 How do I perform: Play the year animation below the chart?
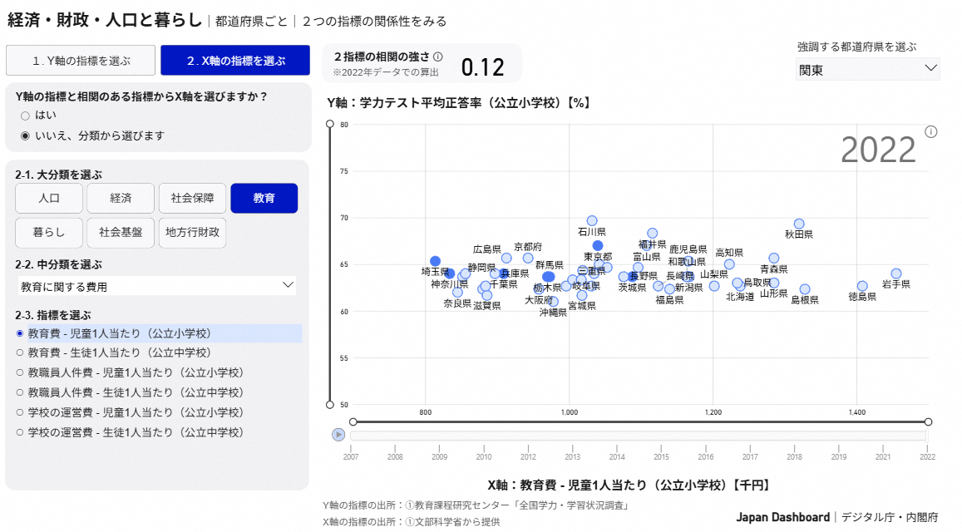click(338, 433)
